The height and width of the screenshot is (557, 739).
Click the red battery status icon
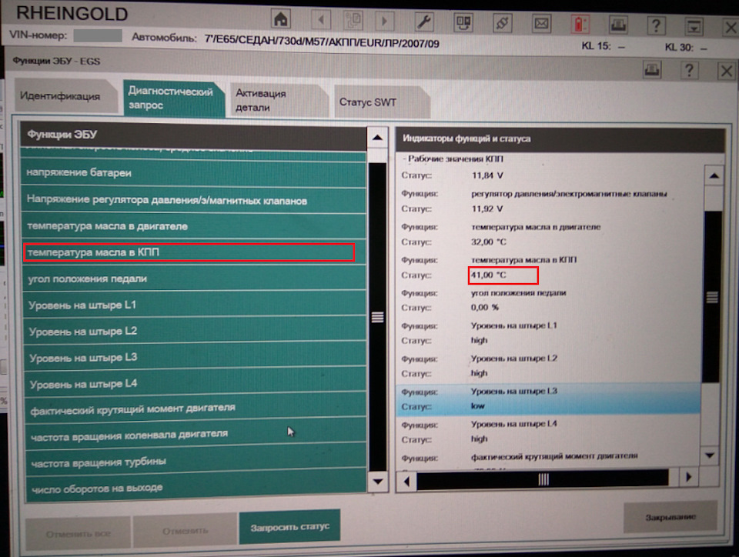(580, 24)
